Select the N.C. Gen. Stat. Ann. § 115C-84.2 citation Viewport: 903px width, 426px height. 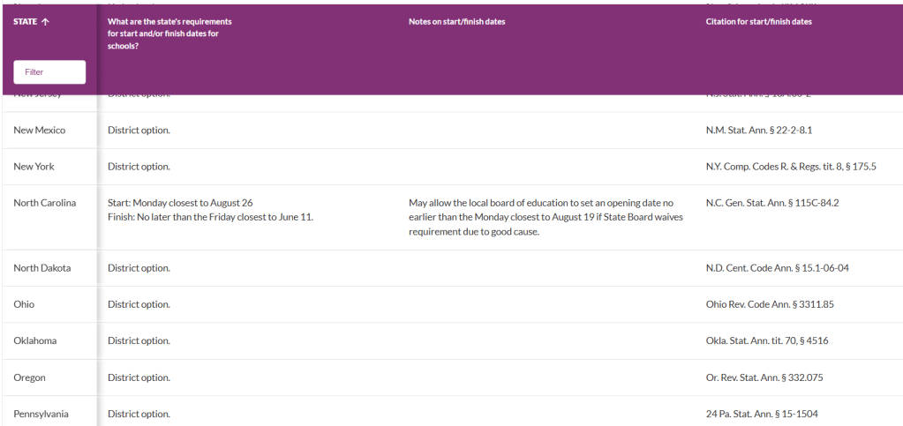pyautogui.click(x=771, y=203)
